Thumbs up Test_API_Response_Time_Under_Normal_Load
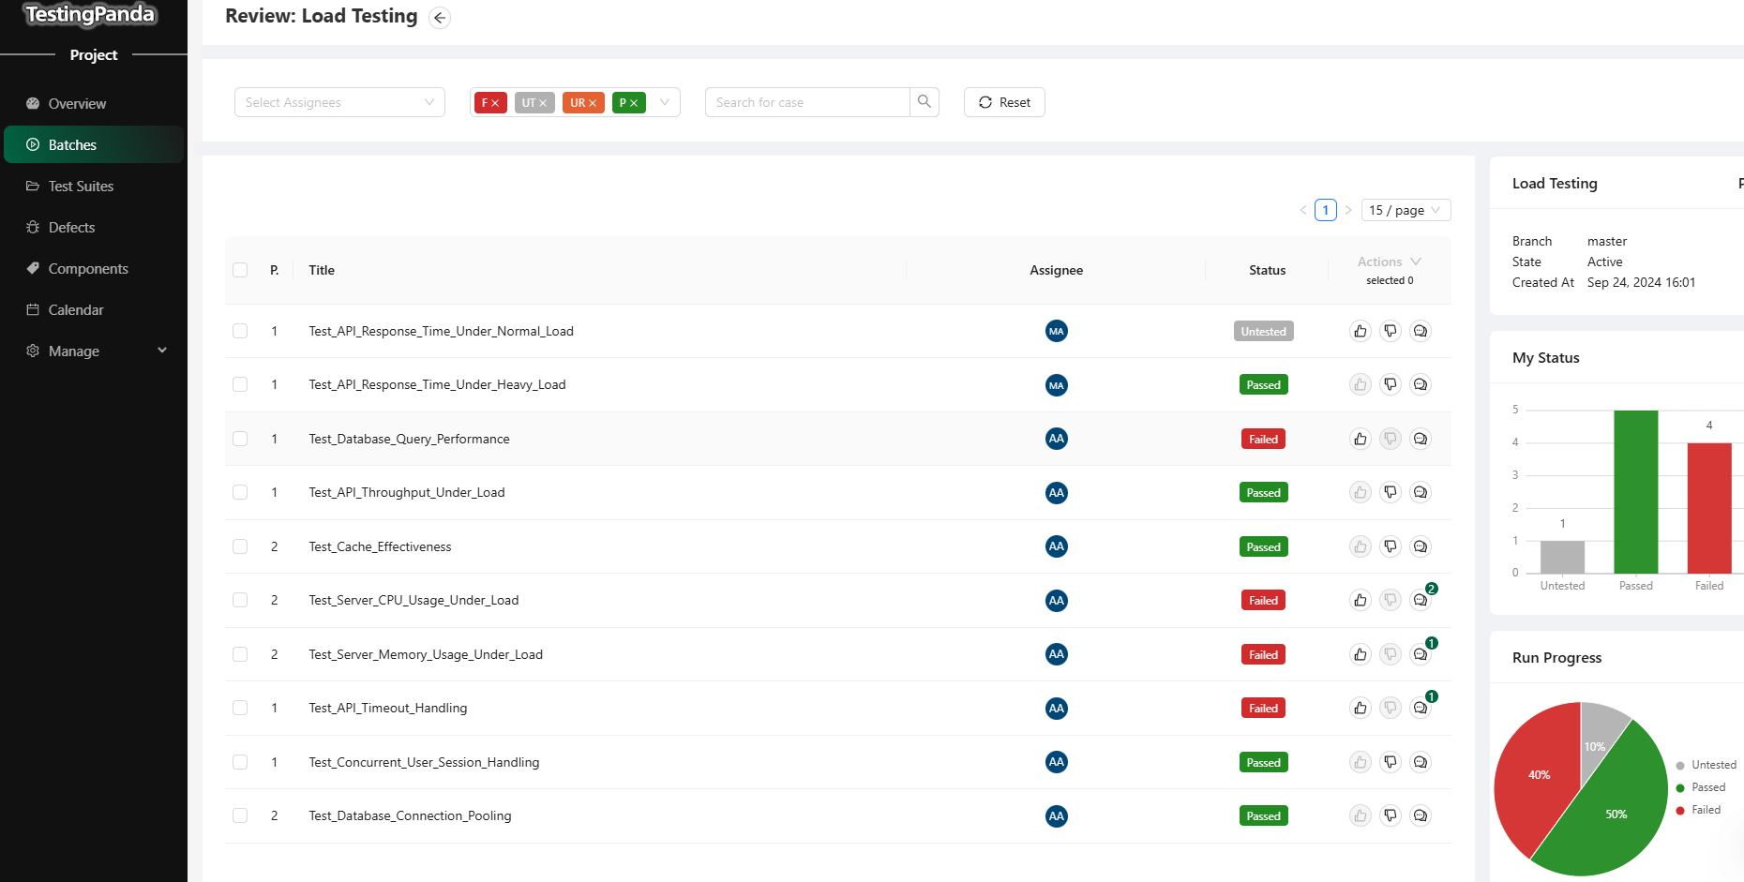The width and height of the screenshot is (1744, 882). click(x=1361, y=331)
